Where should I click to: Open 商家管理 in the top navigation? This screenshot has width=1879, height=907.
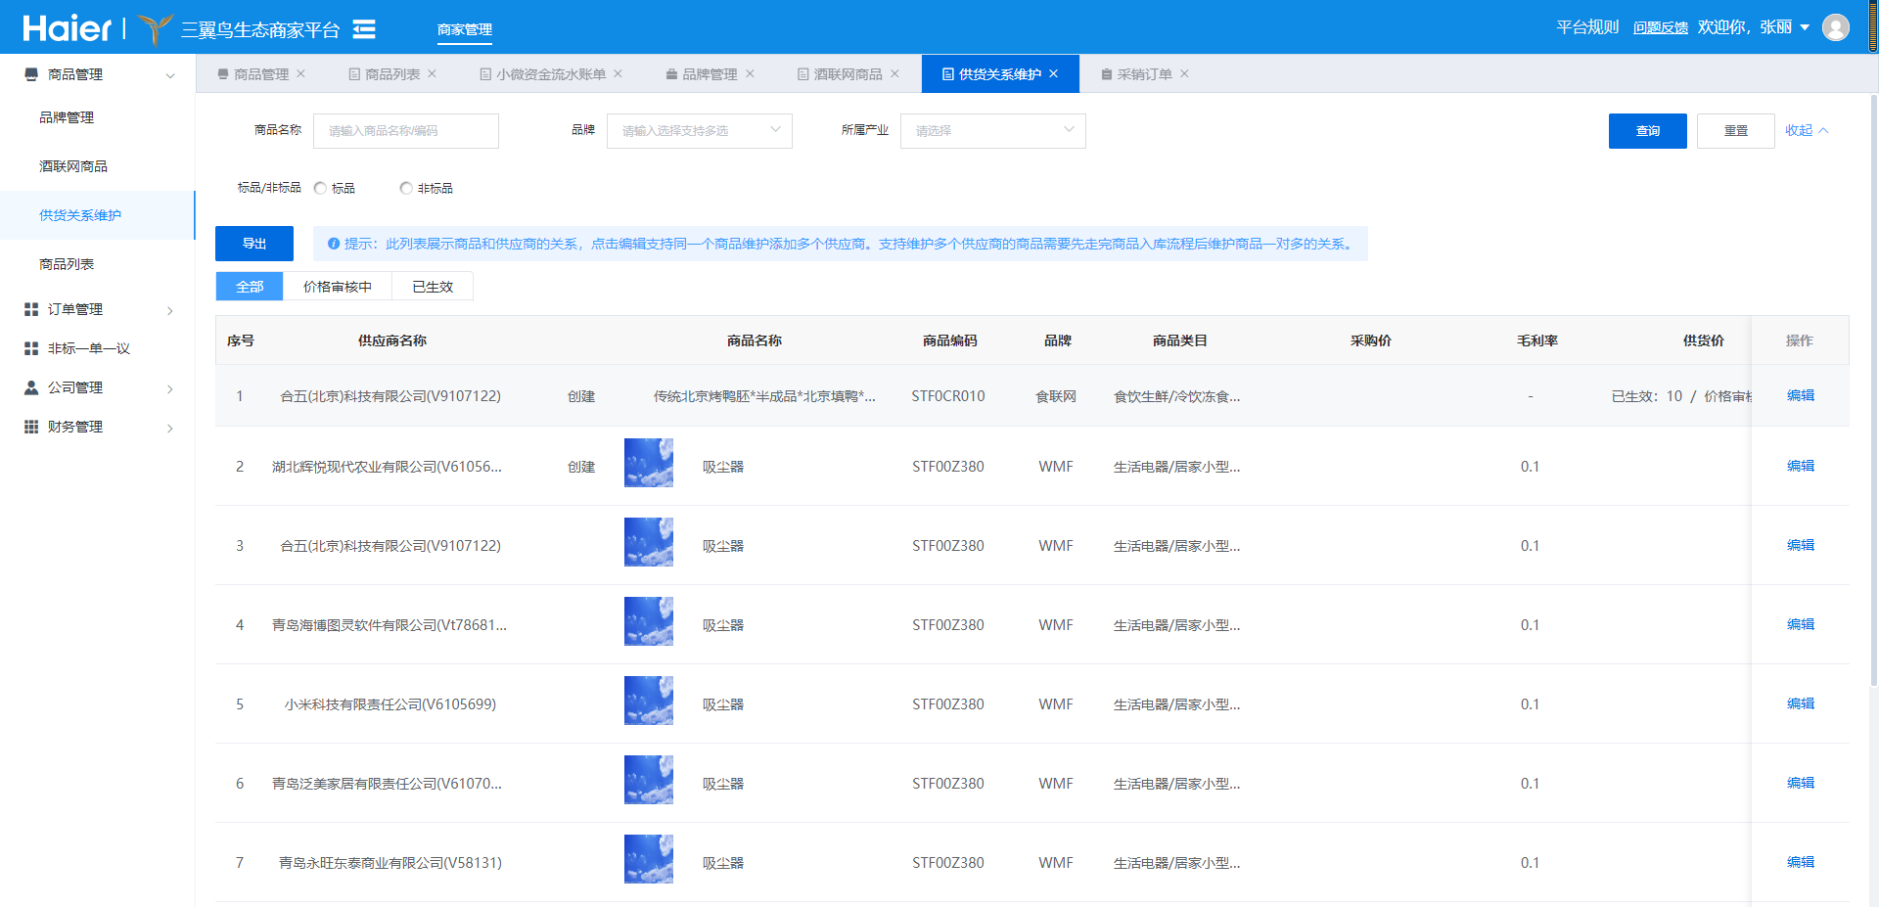pos(465,29)
